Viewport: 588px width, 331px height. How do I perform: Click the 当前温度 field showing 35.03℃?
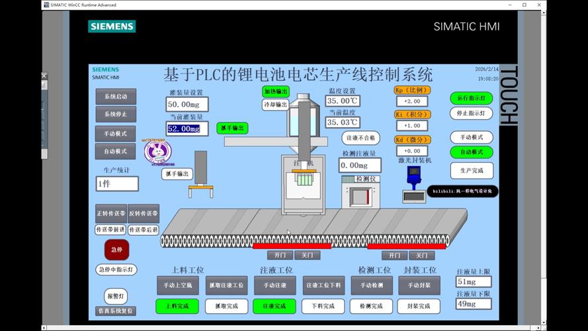(x=343, y=122)
